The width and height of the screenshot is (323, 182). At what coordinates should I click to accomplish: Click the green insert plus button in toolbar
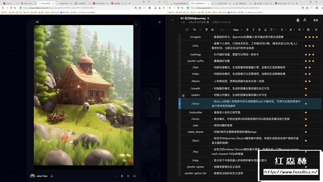pos(186,30)
